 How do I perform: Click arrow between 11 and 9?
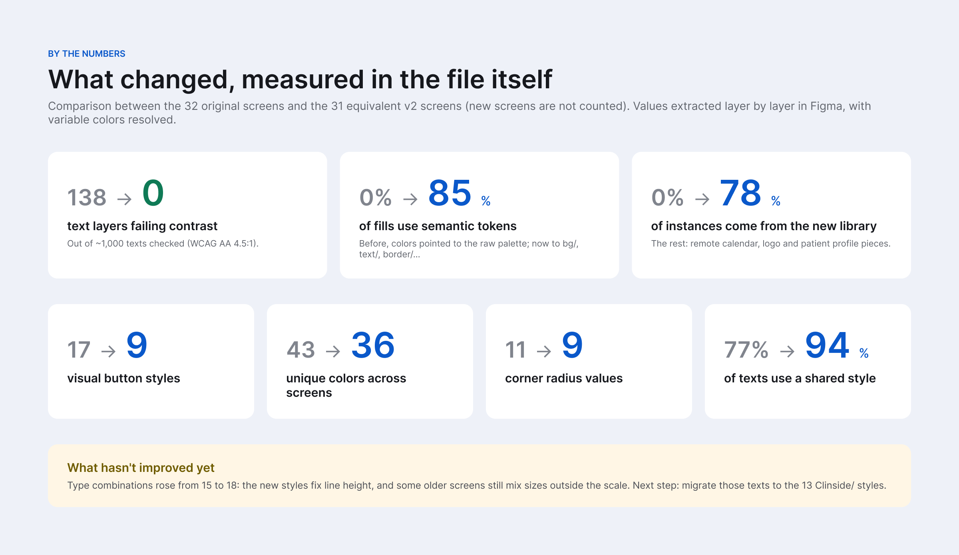click(544, 352)
